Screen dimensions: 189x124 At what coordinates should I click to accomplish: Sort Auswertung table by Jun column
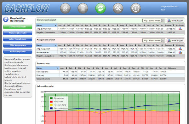click(x=108, y=68)
